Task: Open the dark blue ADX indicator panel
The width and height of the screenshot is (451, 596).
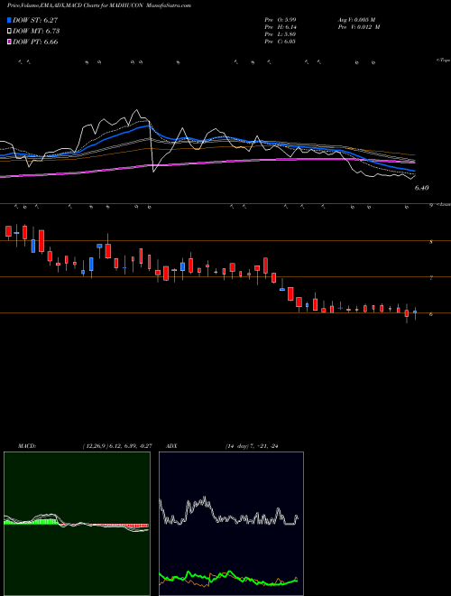Action: point(231,524)
